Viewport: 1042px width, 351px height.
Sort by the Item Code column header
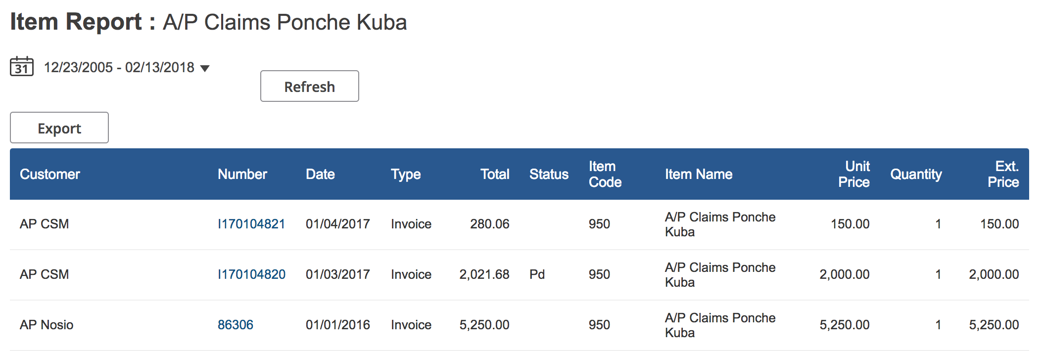click(x=605, y=174)
